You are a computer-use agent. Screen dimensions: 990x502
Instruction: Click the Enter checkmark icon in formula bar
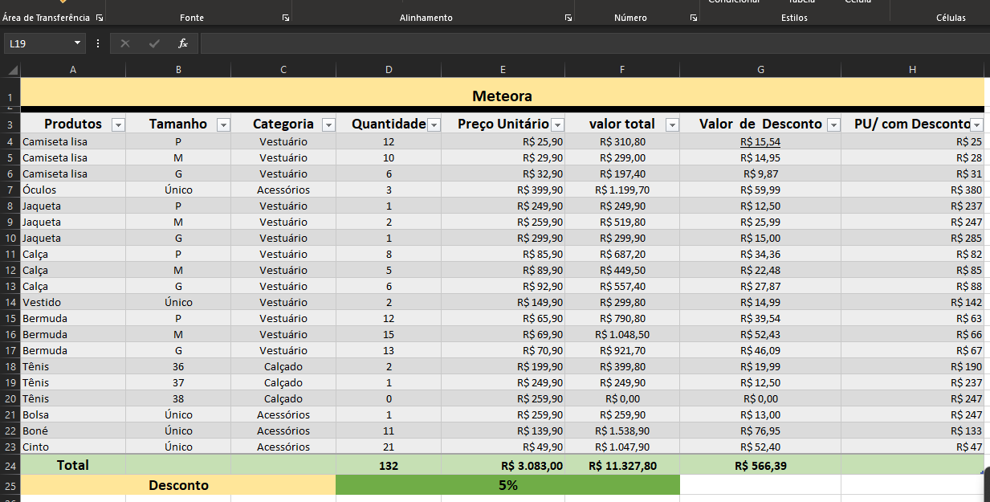pos(153,43)
